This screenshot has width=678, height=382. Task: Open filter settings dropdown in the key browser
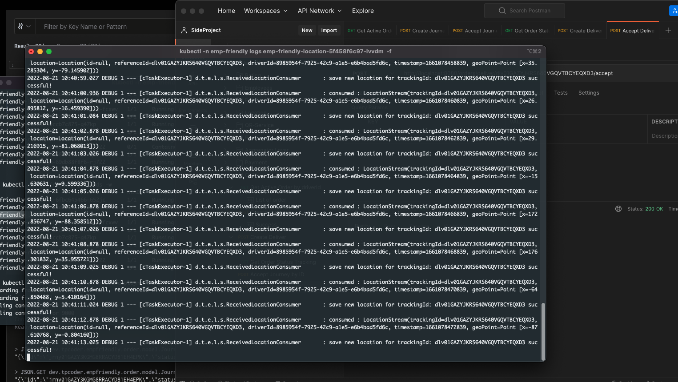pyautogui.click(x=24, y=27)
